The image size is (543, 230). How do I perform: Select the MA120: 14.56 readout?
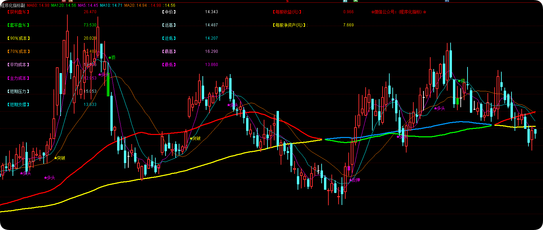[64, 5]
